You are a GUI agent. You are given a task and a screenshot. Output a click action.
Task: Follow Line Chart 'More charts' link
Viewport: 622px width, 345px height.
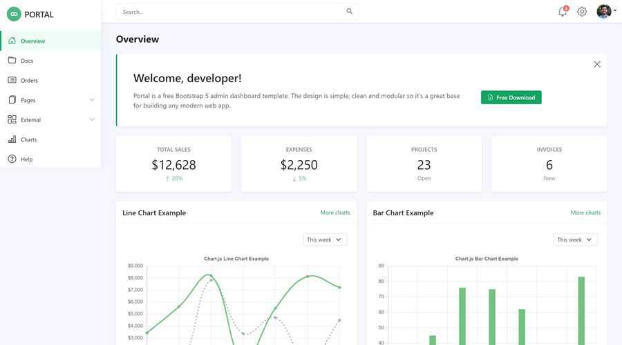pyautogui.click(x=335, y=213)
